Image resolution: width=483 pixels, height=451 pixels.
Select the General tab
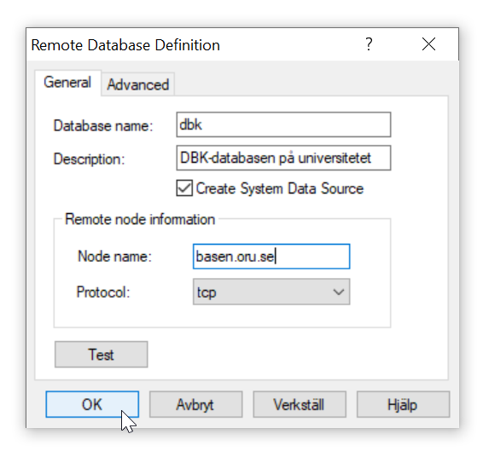click(67, 83)
